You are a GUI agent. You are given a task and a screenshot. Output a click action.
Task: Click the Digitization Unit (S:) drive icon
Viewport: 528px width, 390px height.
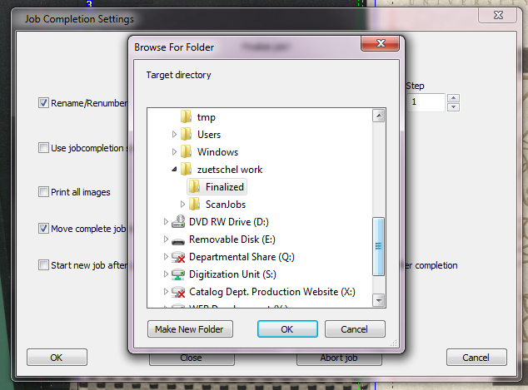[177, 274]
